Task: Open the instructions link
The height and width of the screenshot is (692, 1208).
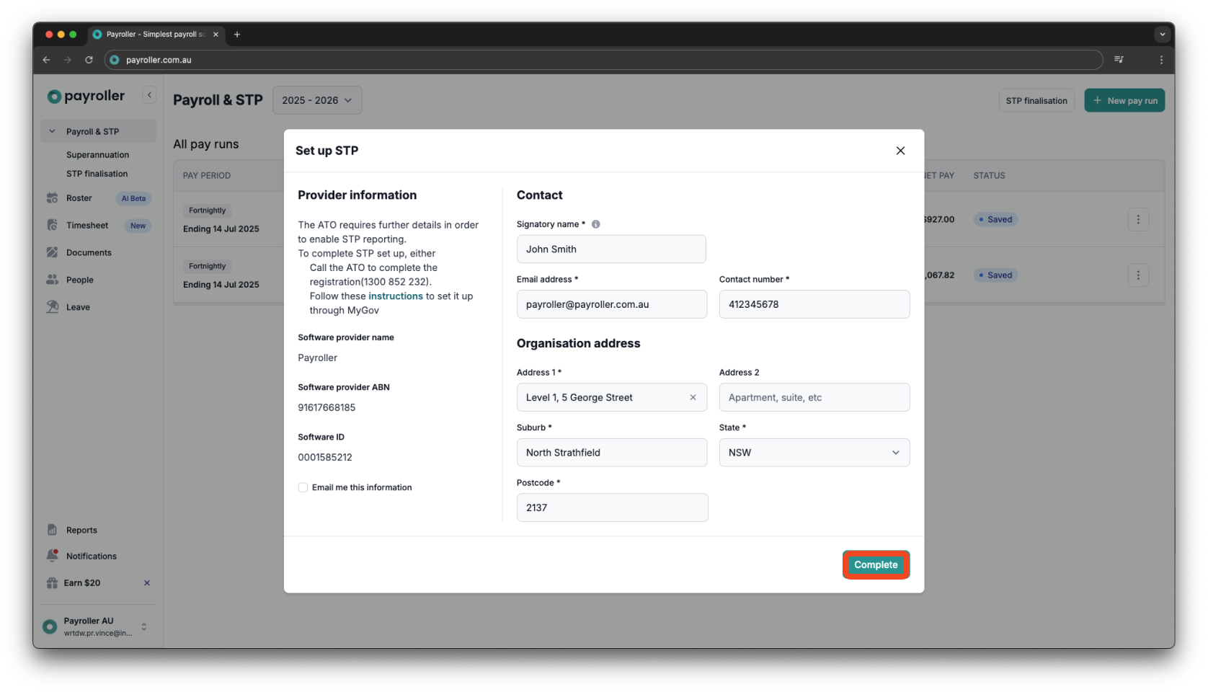Action: pos(396,296)
